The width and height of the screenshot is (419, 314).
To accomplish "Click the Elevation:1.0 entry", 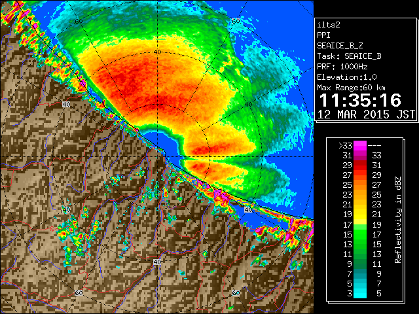I will [x=347, y=77].
